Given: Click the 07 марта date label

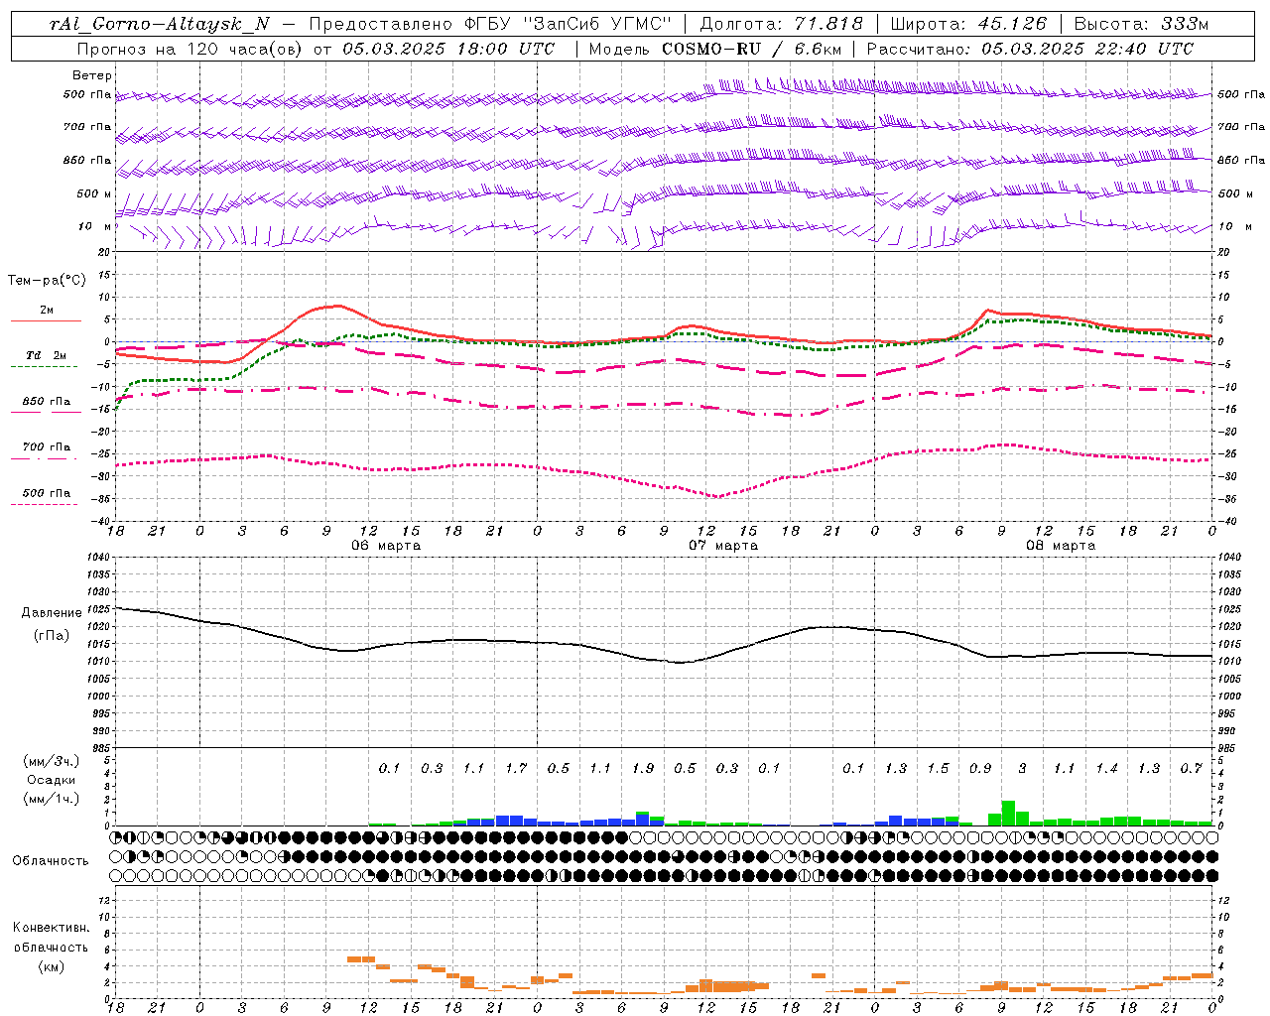Looking at the screenshot, I should tap(723, 546).
